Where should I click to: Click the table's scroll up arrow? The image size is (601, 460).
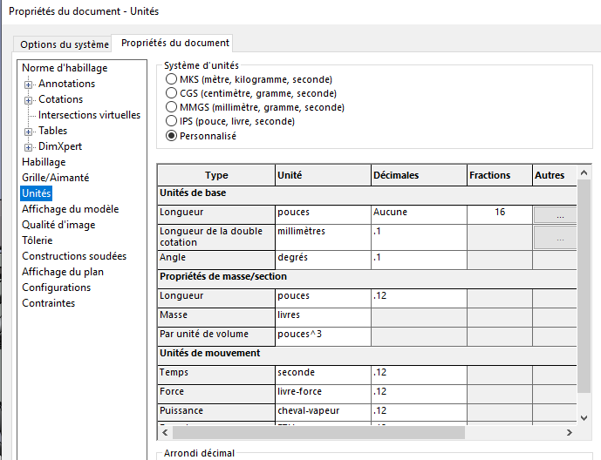(584, 172)
